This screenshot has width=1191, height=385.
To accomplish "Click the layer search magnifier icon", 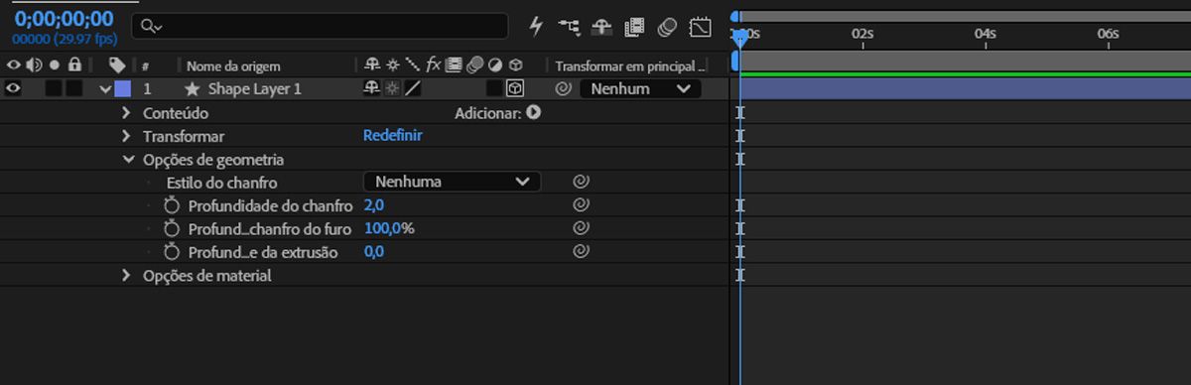I will pos(152,27).
